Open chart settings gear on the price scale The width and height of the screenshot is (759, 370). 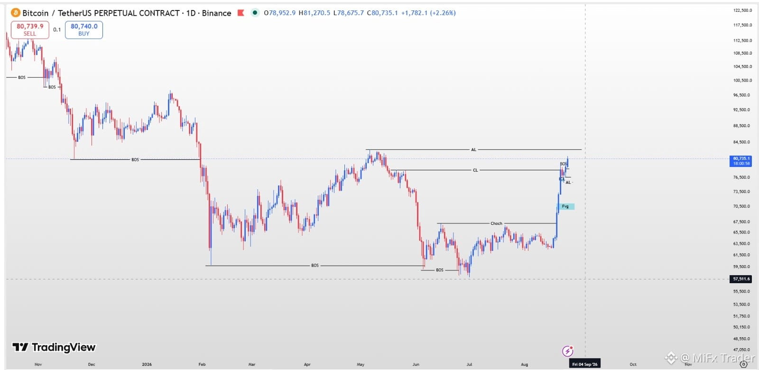click(743, 364)
